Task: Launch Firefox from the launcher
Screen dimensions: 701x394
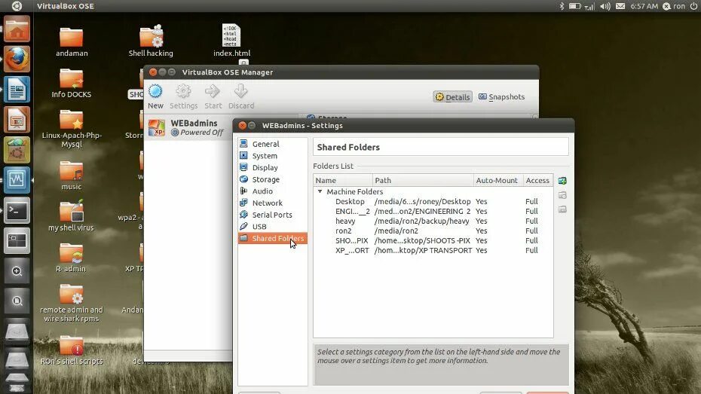Action: tap(17, 59)
